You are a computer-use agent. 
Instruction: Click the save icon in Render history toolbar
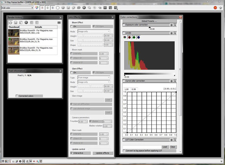pos(16,23)
